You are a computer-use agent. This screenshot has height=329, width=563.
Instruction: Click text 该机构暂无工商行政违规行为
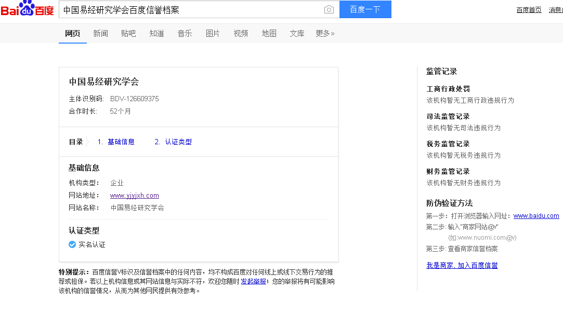(470, 100)
